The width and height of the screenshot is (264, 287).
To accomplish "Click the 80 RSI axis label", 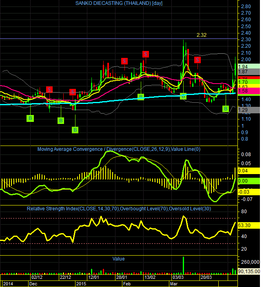I will coord(244,212).
